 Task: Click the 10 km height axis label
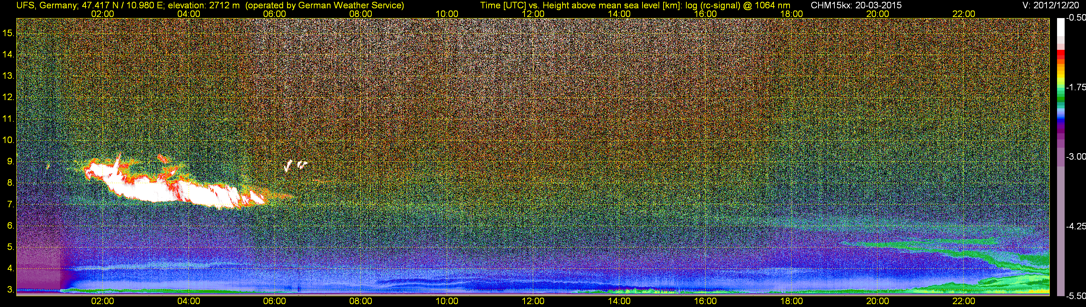8,140
